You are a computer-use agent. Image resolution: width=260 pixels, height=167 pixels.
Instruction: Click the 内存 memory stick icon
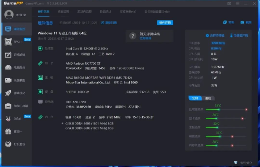point(40,117)
